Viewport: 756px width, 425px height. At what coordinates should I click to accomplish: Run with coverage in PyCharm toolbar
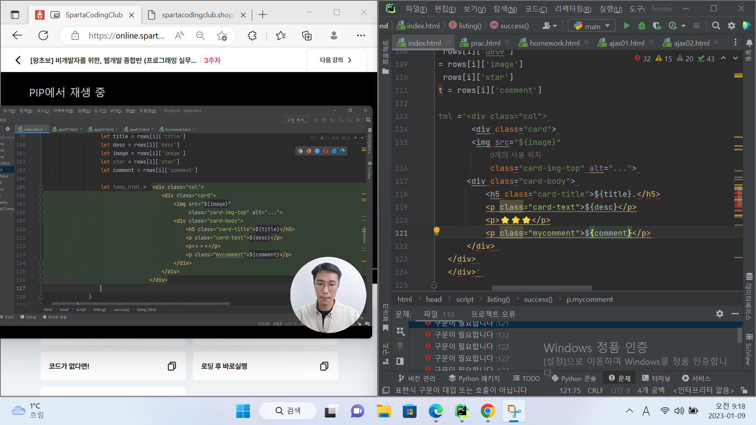click(657, 26)
